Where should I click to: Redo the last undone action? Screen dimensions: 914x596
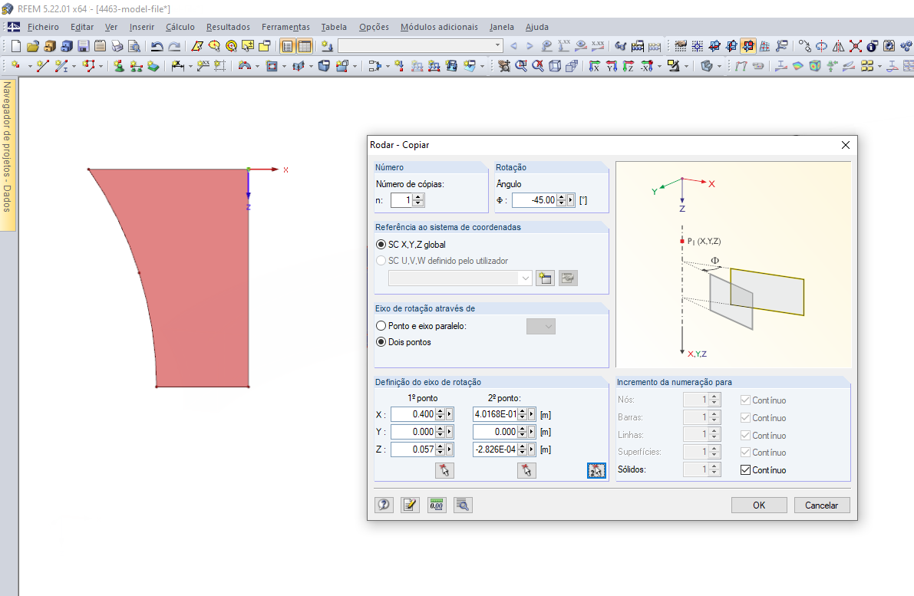[173, 46]
